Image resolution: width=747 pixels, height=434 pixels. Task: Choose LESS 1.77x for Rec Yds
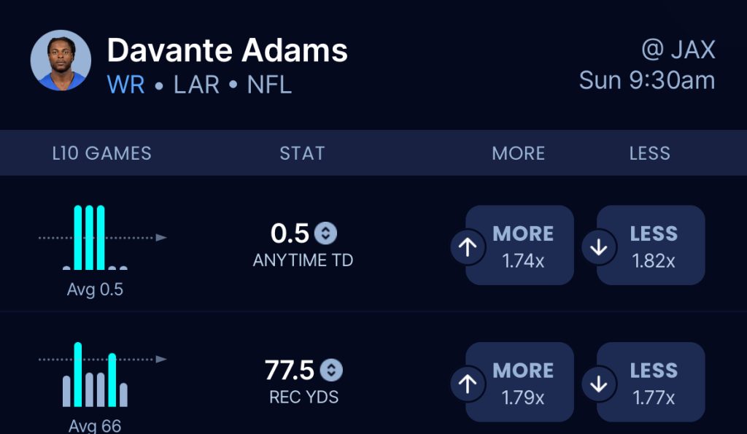tap(654, 382)
